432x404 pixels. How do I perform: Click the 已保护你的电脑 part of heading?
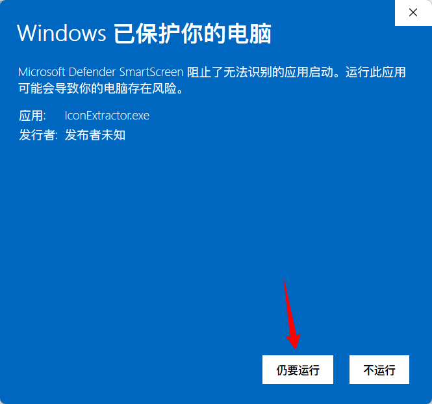(192, 33)
